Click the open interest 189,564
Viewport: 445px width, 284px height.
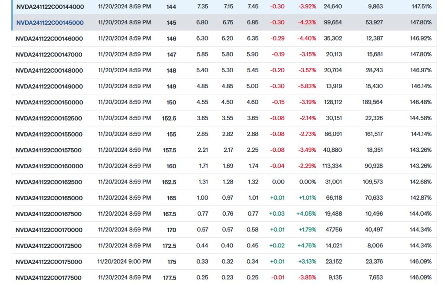[372, 102]
